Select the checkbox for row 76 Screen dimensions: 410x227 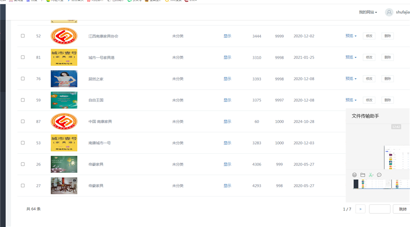click(23, 79)
